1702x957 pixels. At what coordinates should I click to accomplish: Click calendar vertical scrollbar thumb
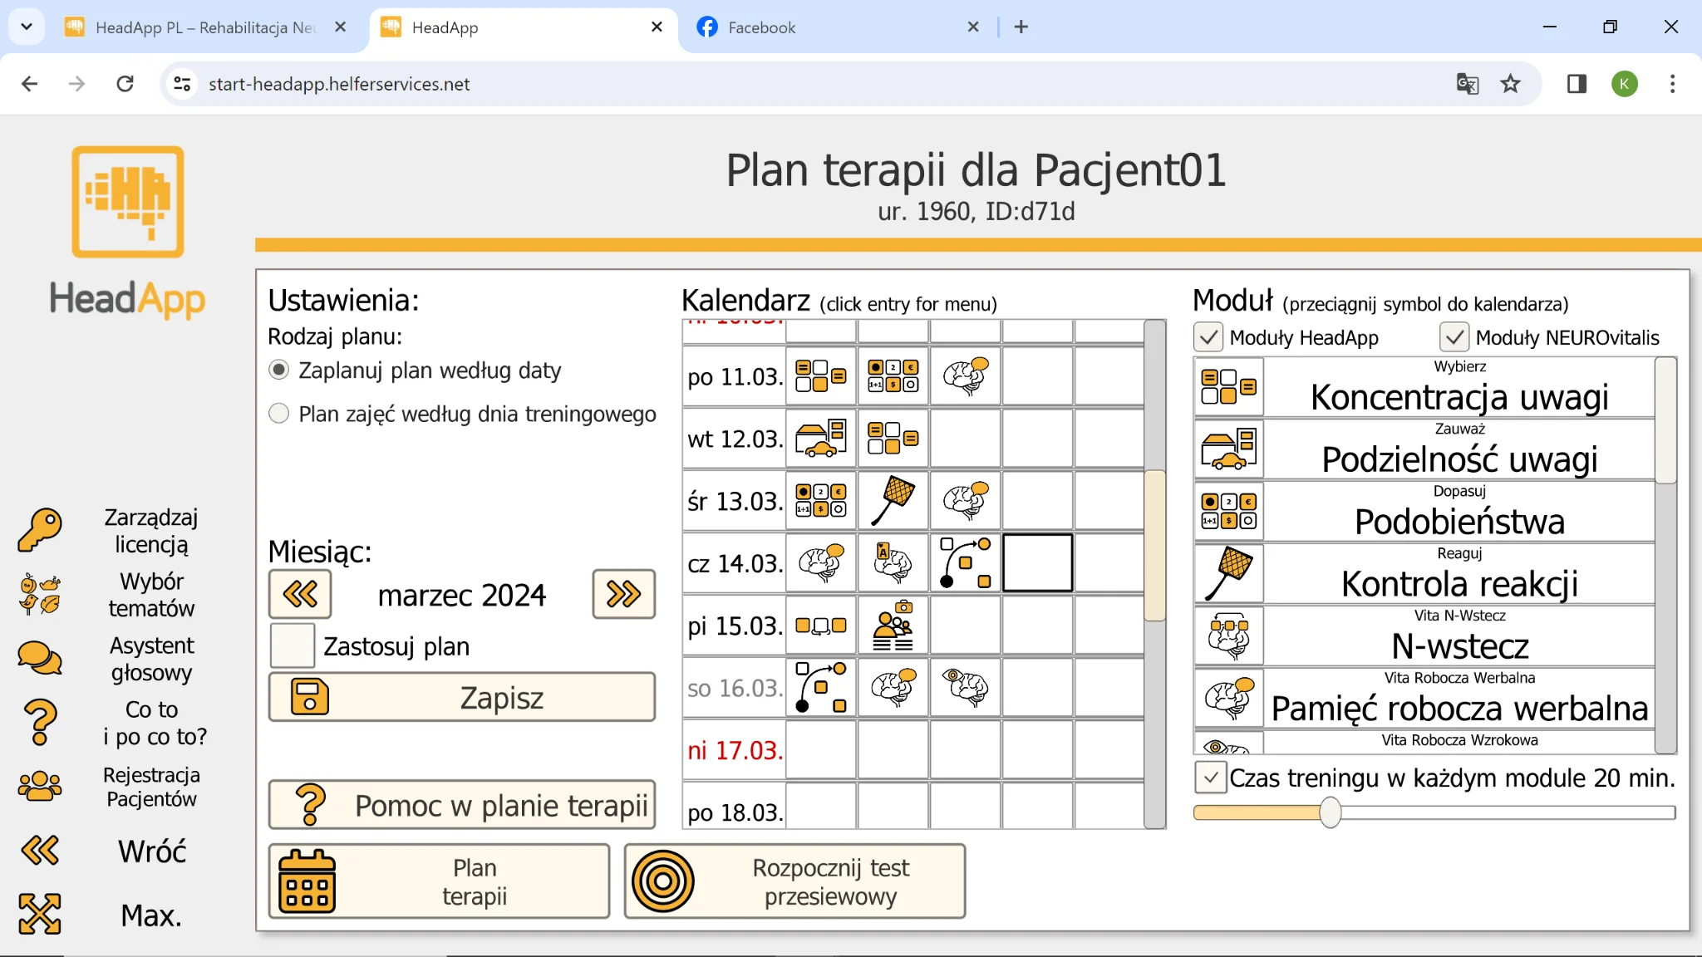pyautogui.click(x=1154, y=545)
